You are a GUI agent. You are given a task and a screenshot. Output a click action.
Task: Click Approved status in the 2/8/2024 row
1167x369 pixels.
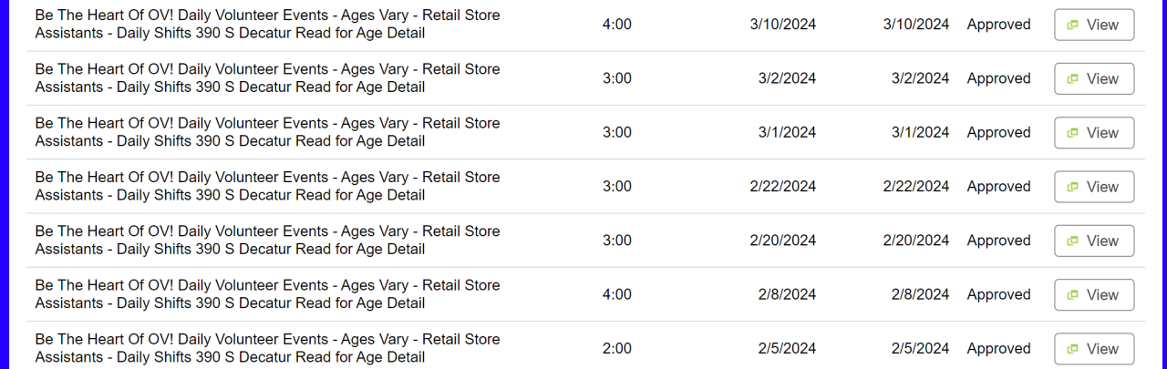pos(998,294)
